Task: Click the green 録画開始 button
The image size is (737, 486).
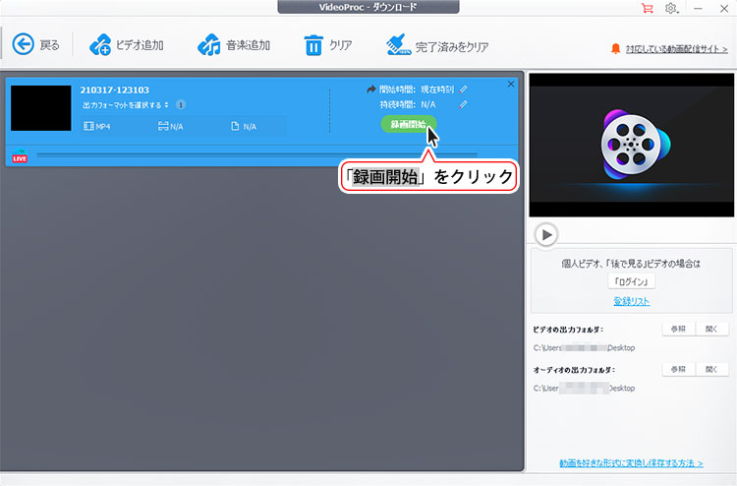Action: pyautogui.click(x=409, y=124)
